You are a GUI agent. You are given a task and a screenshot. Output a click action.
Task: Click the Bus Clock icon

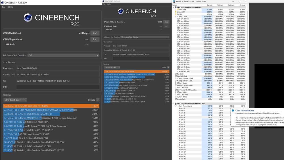click(x=176, y=74)
